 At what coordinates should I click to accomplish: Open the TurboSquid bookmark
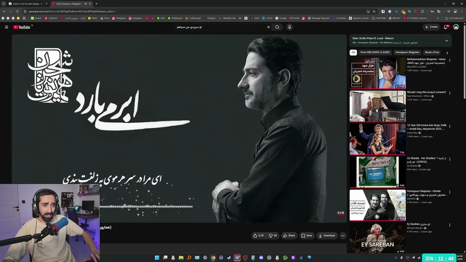(x=193, y=18)
